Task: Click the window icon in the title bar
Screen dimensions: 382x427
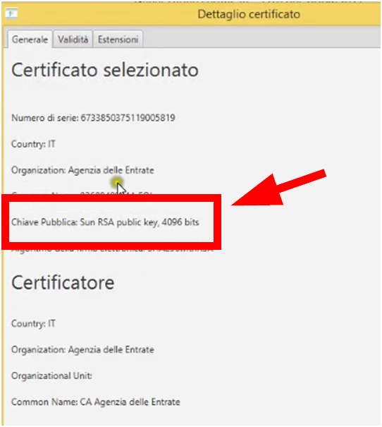Action: 11,13
